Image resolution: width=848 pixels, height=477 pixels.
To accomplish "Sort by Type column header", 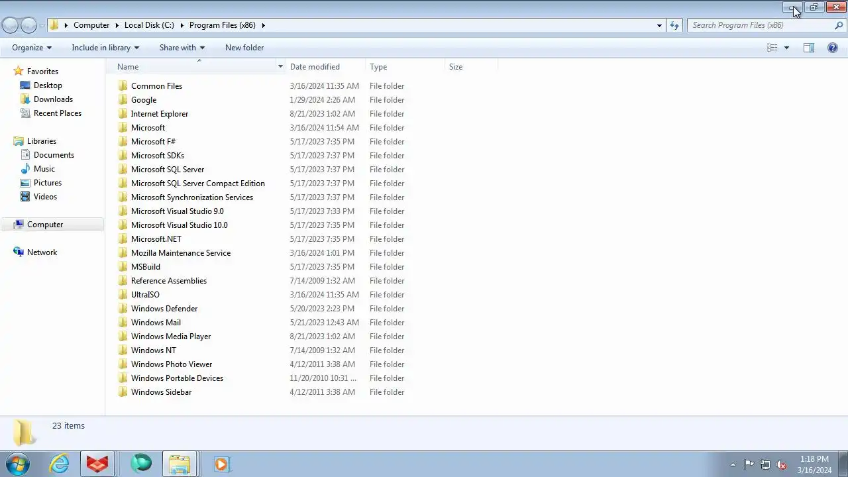I will point(405,67).
